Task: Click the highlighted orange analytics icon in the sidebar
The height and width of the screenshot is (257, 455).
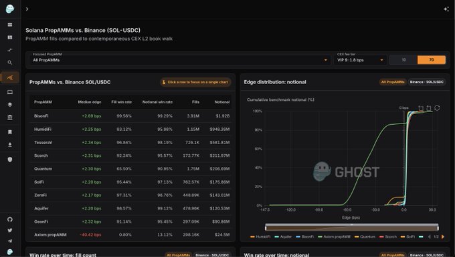Action: pyautogui.click(x=10, y=77)
